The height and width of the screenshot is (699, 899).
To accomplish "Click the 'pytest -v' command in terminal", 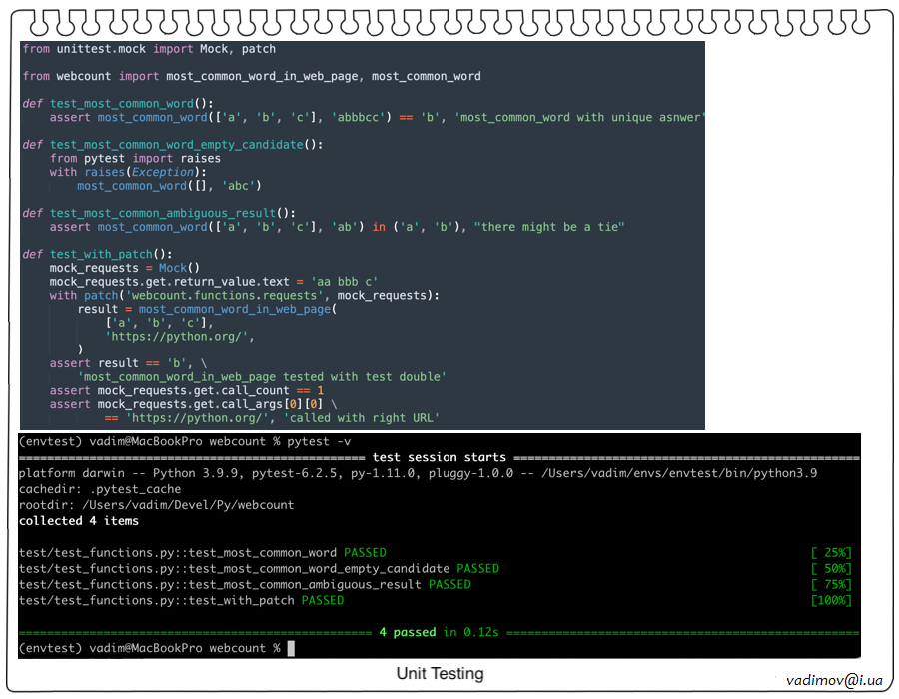I will pos(319,441).
